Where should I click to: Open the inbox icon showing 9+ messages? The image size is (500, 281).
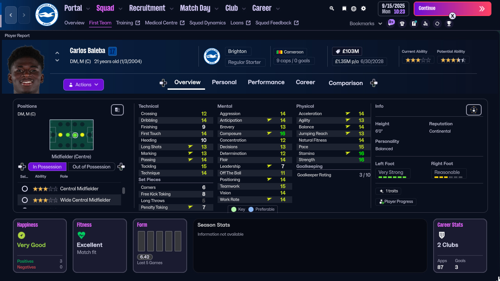(x=391, y=23)
